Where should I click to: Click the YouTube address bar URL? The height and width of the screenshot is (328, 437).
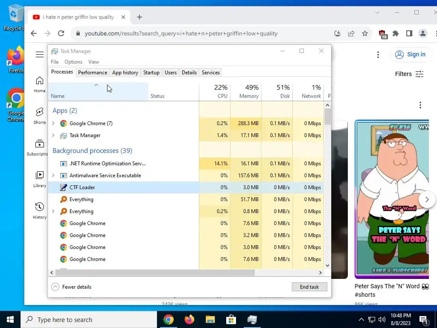coord(181,33)
